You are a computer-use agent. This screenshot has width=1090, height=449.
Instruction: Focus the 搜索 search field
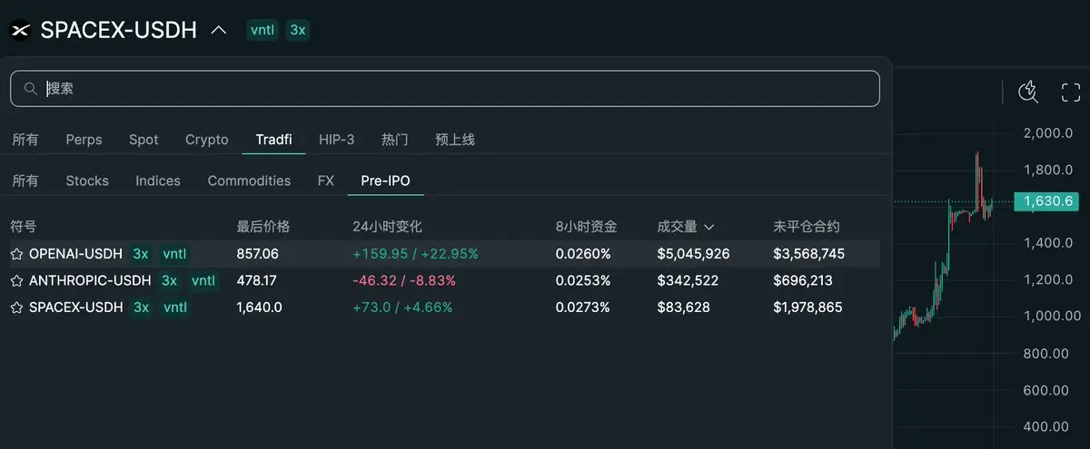pyautogui.click(x=445, y=89)
